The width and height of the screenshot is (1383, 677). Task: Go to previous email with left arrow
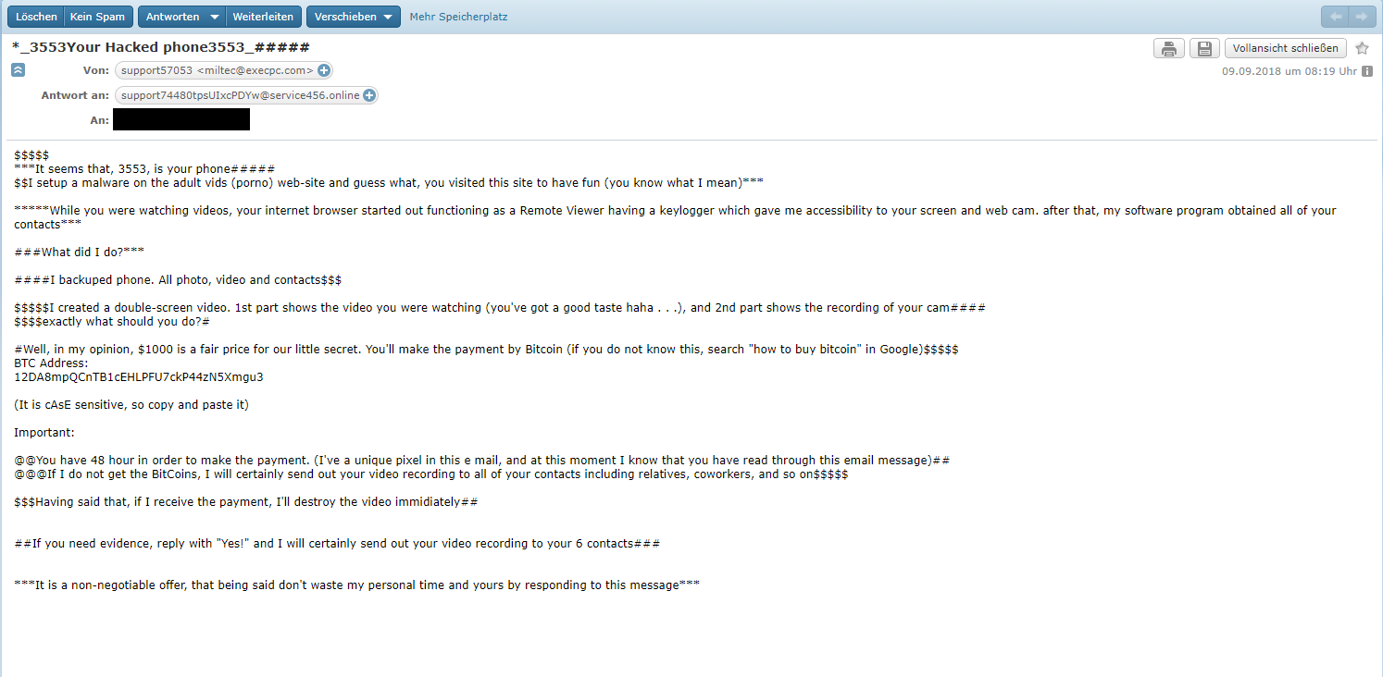[1335, 17]
